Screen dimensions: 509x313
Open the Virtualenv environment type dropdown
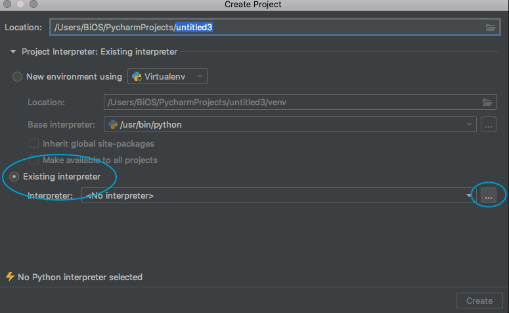167,76
